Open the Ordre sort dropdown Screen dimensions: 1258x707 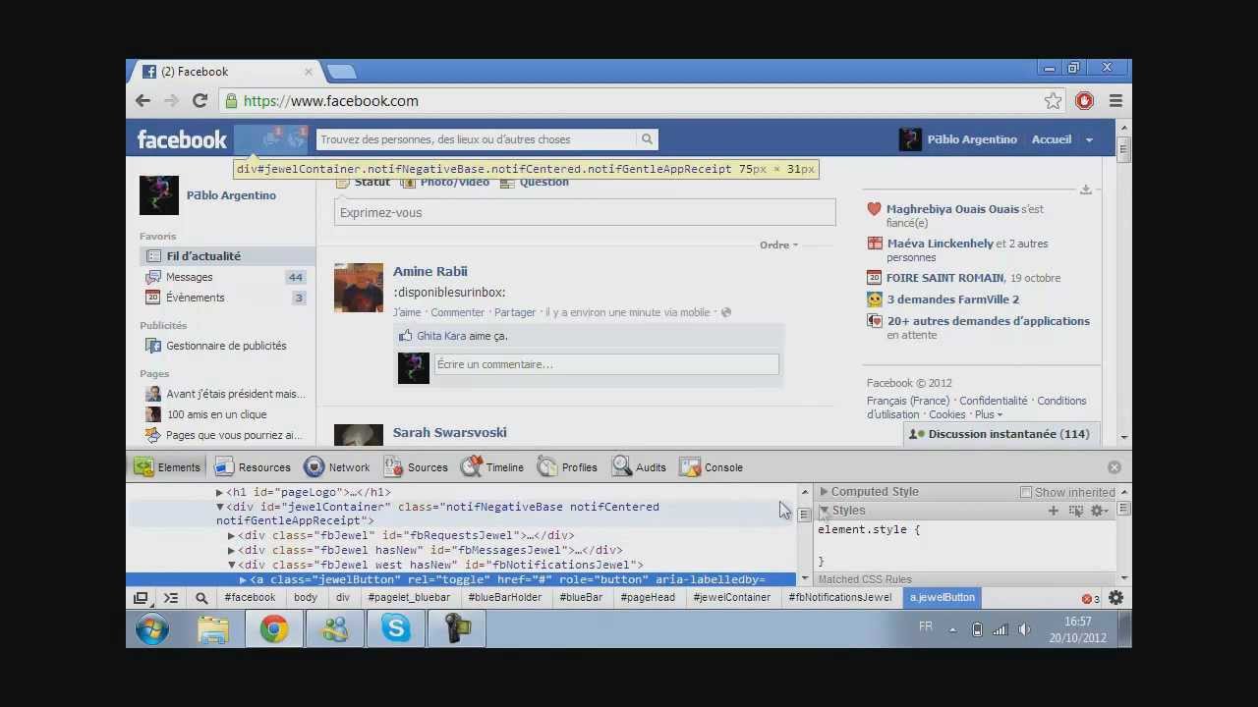click(778, 245)
